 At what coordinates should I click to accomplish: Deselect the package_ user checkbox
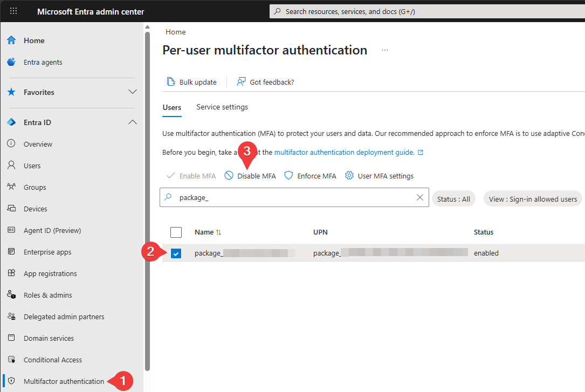[x=176, y=252]
